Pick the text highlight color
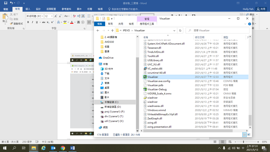The image size is (270, 152). point(65,22)
